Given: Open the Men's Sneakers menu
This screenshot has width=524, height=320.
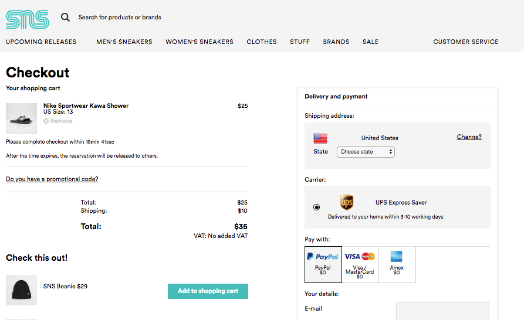Looking at the screenshot, I should [124, 42].
